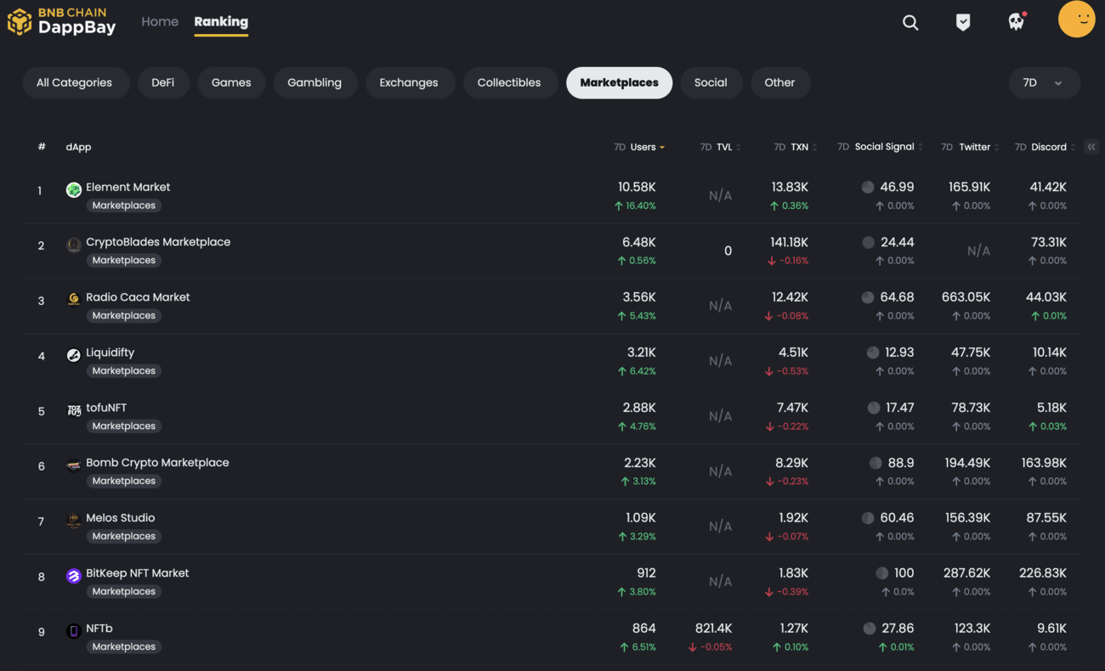Click the dApp column header
The height and width of the screenshot is (671, 1105).
tap(78, 147)
